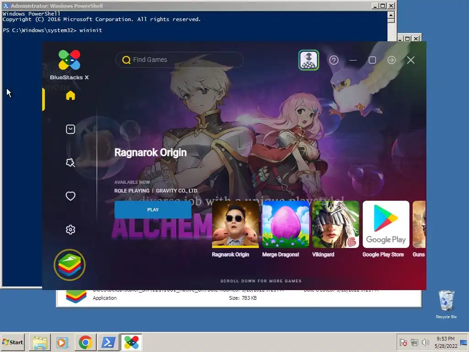Open Windows Media Player from taskbar
Viewport: 469px width, 352px height.
coord(62,342)
